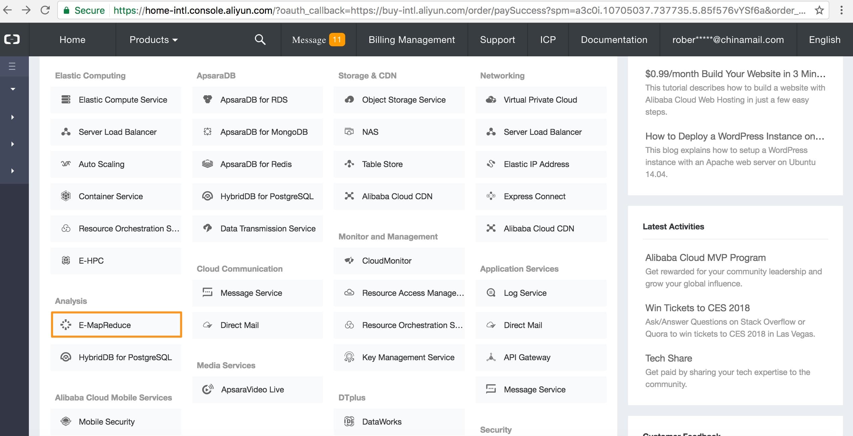Click the Elastic Compute Service icon

(66, 100)
